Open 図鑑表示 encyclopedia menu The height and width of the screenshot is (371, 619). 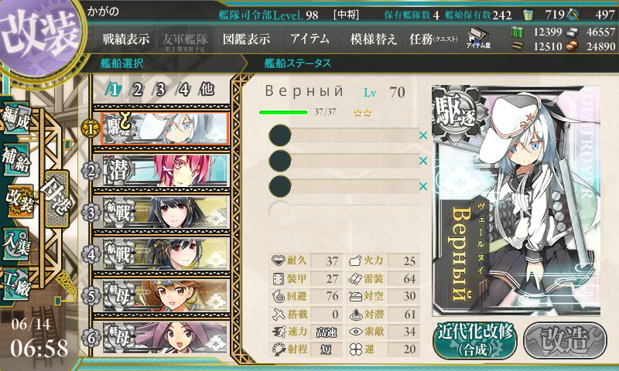[x=246, y=39]
